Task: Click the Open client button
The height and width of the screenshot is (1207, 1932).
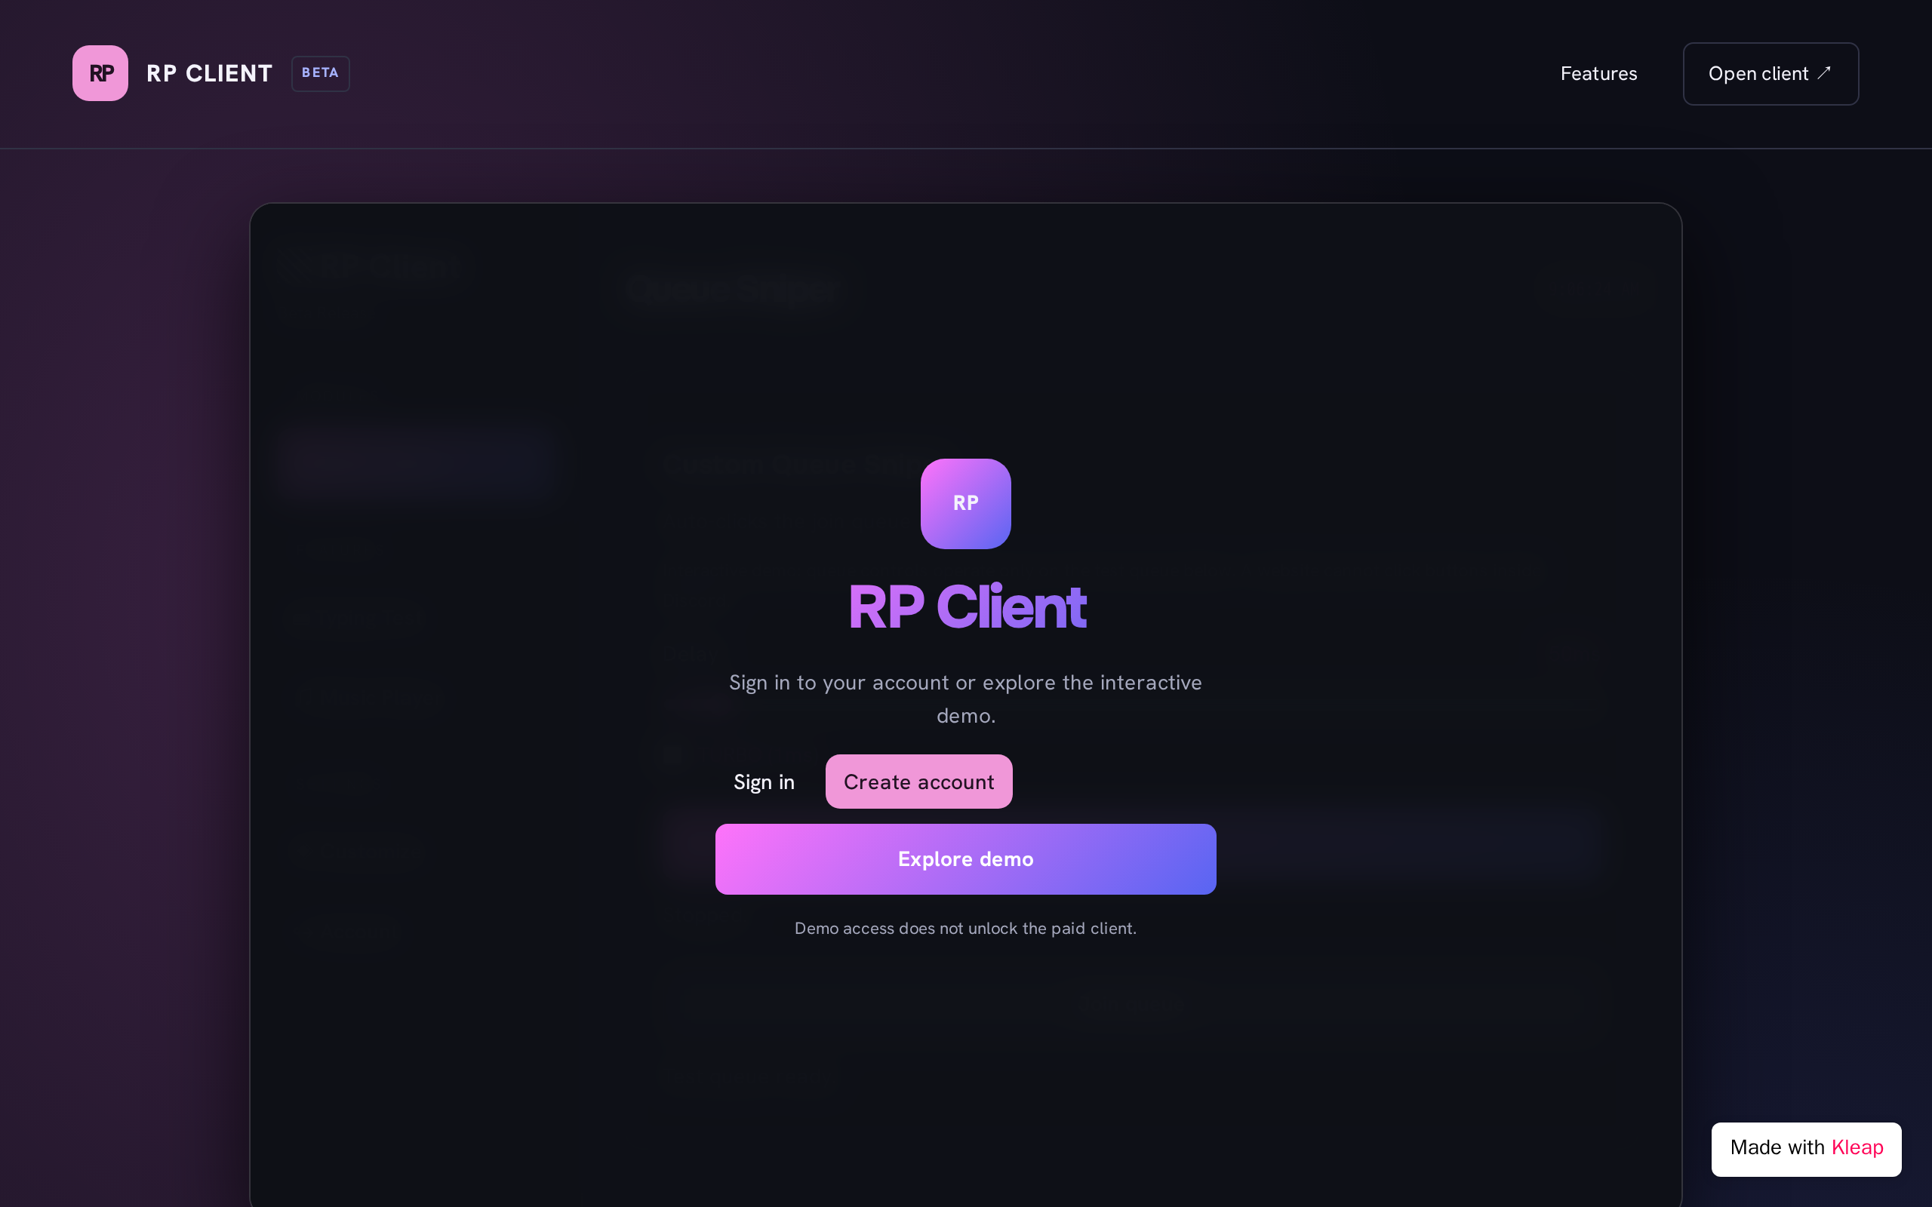Action: [x=1770, y=73]
